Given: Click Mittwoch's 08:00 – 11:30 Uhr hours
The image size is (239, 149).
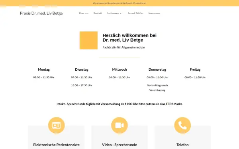Looking at the screenshot, I should click(119, 77).
